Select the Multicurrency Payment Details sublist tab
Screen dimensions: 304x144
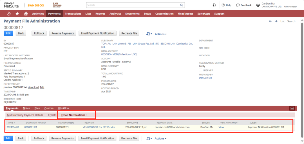point(26,115)
